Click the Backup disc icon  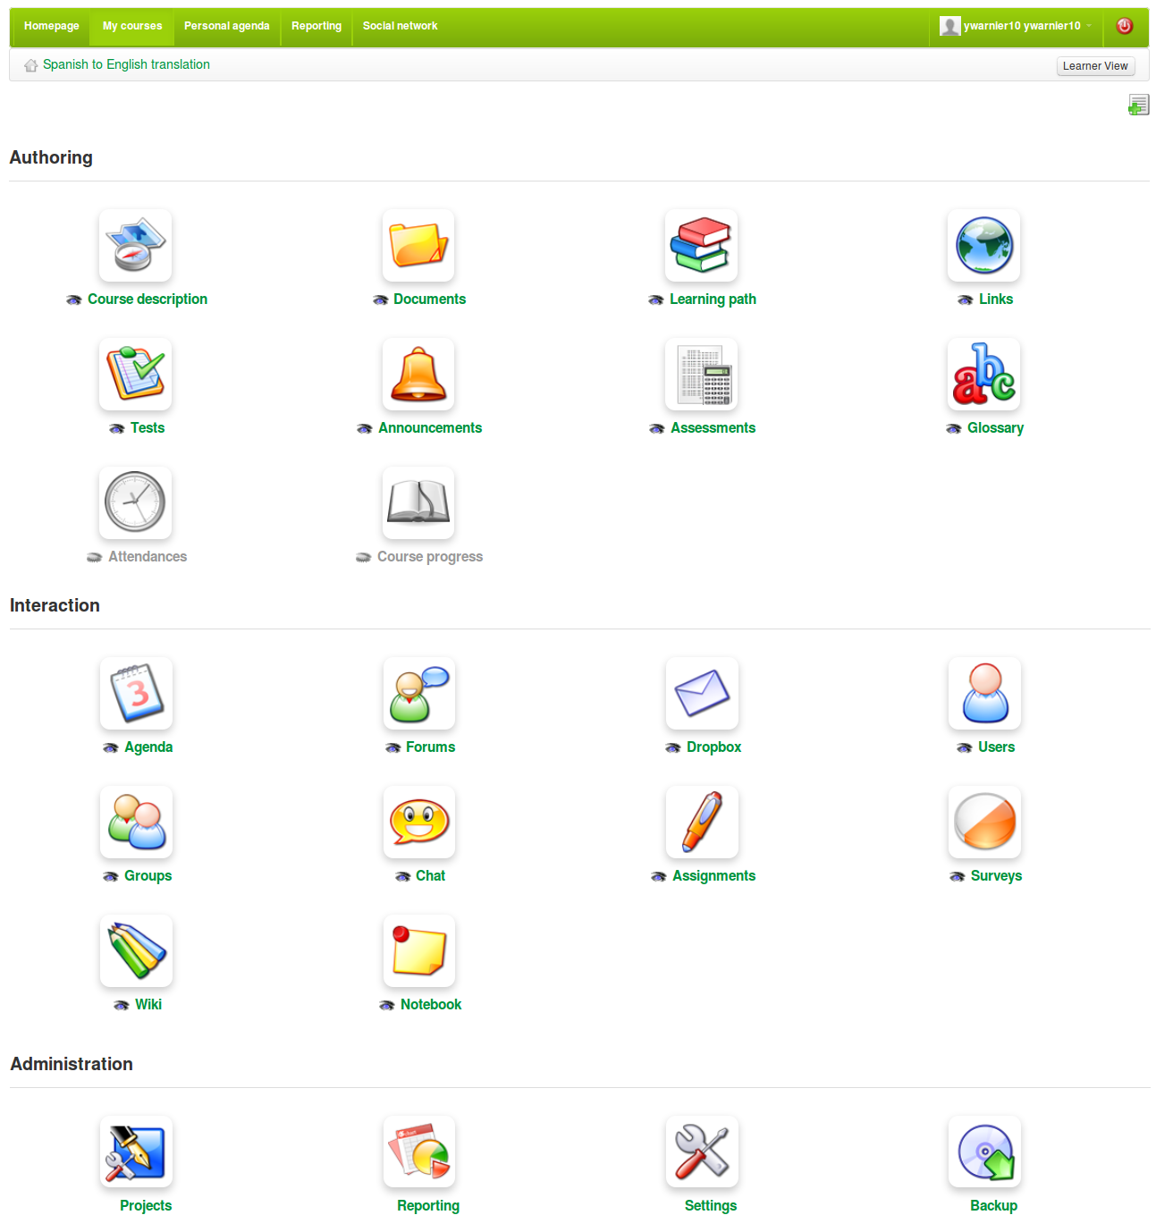[x=984, y=1152]
